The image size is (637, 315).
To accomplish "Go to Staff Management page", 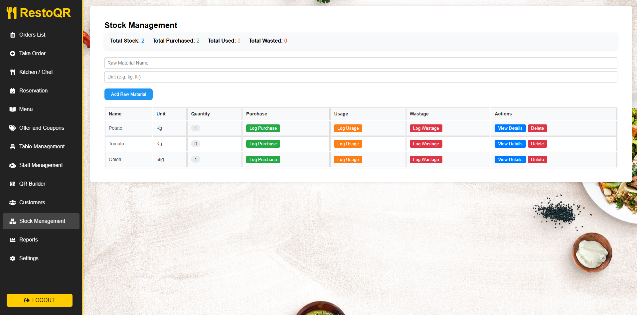I will [41, 165].
